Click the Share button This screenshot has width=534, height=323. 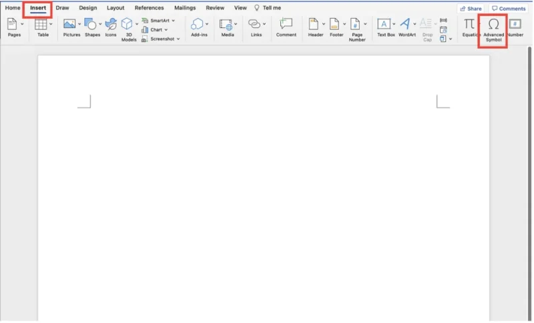[471, 9]
